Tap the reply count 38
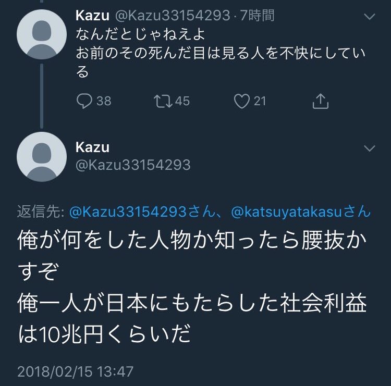Image resolution: width=391 pixels, height=386 pixels. (103, 101)
